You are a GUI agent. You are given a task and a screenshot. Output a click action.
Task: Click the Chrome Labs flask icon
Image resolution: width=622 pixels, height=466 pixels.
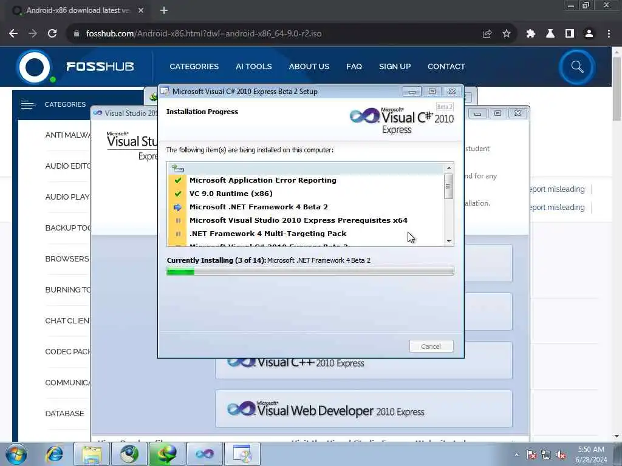[x=550, y=34]
